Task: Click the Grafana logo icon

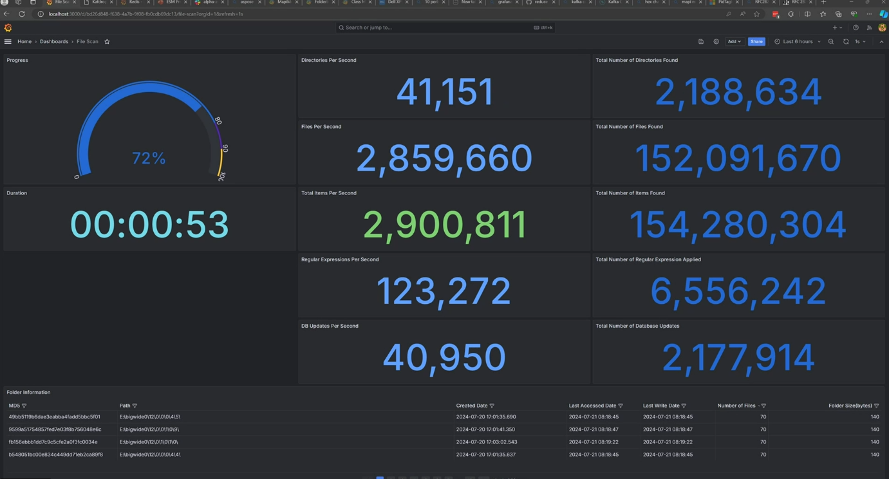Action: point(8,28)
